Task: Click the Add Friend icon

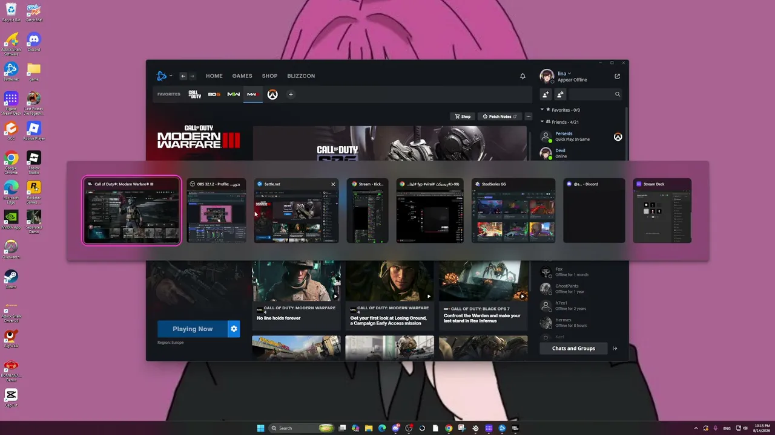Action: tap(546, 94)
